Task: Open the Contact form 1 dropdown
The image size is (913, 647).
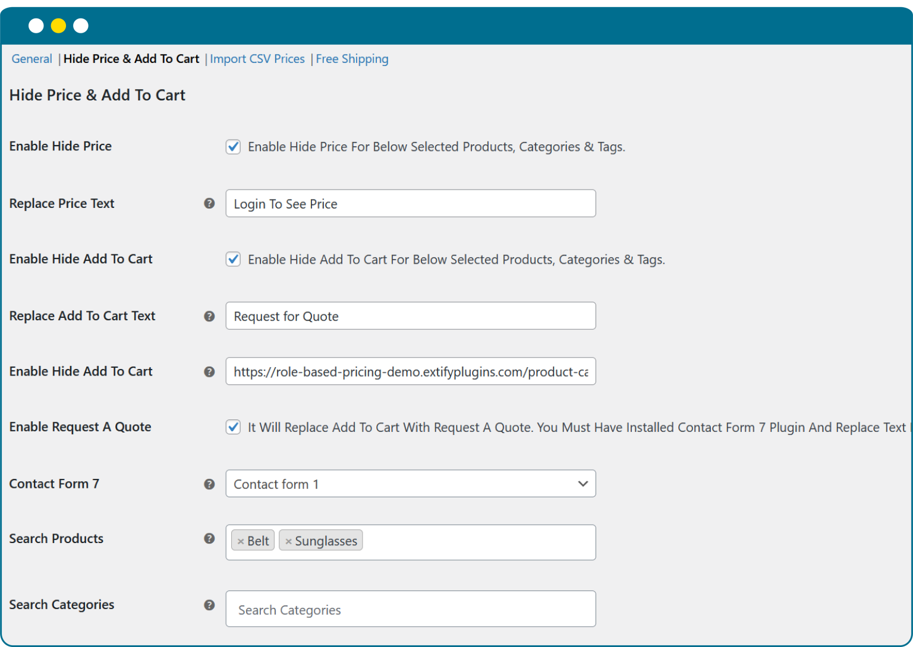Action: point(410,484)
